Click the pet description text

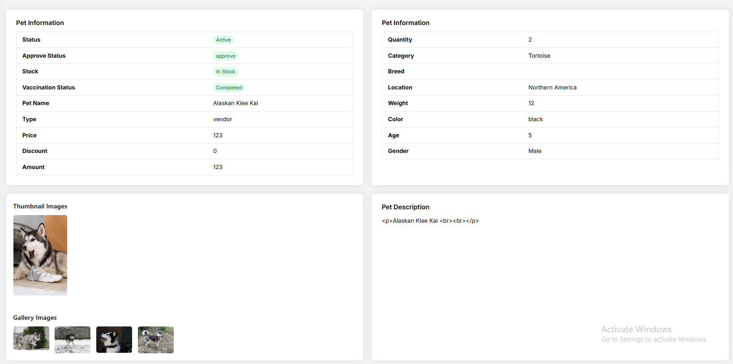pos(430,221)
